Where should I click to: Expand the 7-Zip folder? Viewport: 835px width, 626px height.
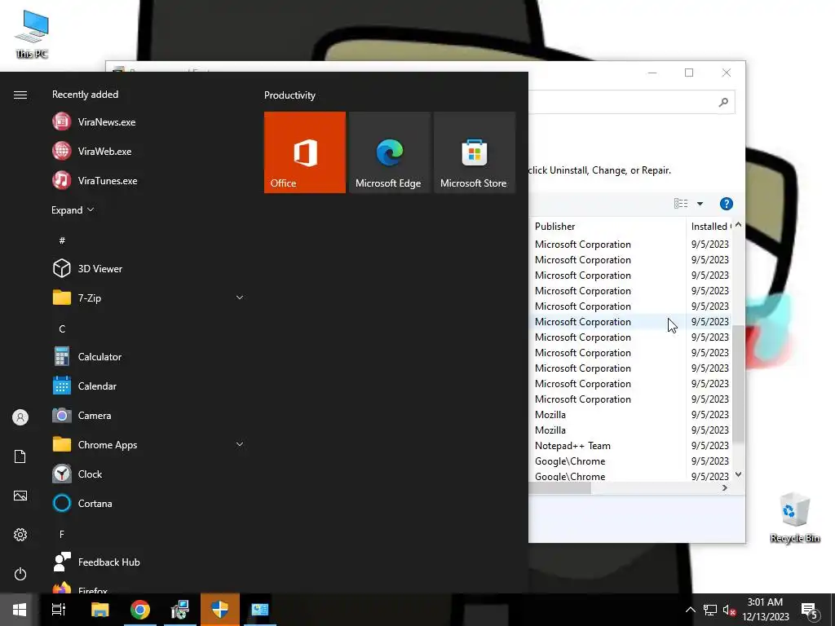240,298
